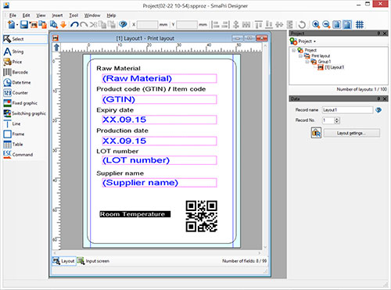Choose the Fixed graphic tool
This screenshot has height=290, width=391.
pyautogui.click(x=20, y=103)
